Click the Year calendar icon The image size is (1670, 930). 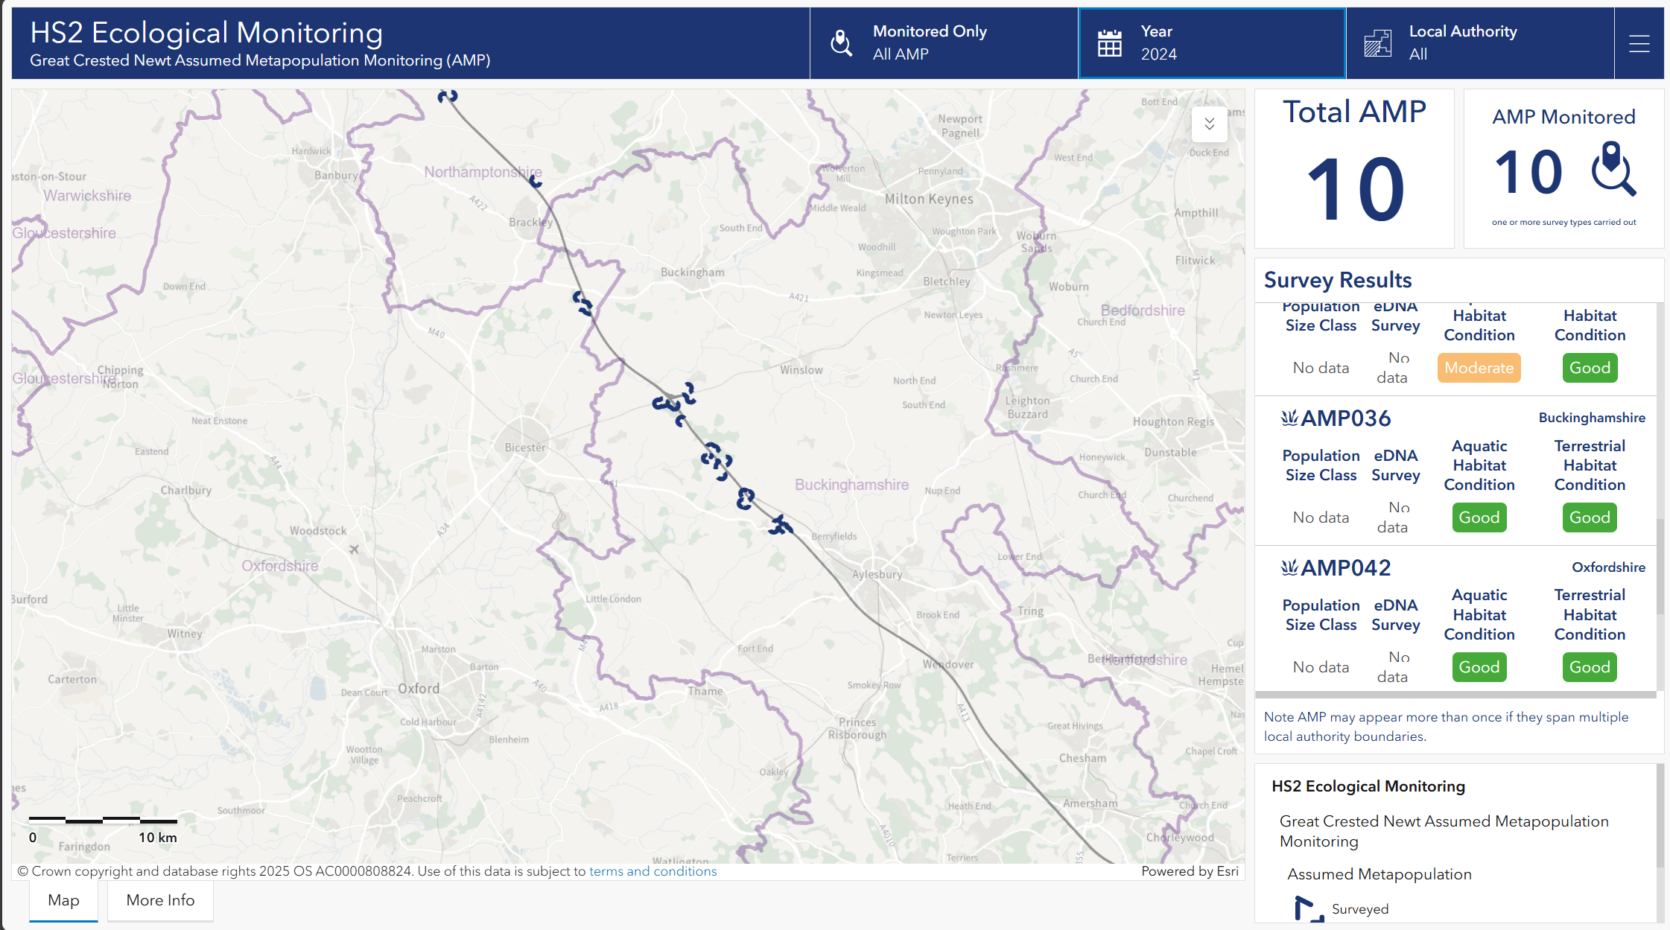(1109, 43)
